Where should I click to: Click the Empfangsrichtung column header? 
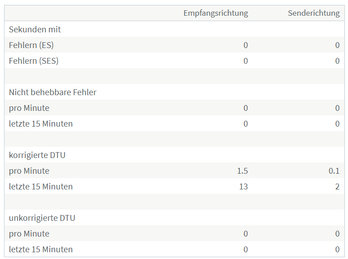click(215, 13)
